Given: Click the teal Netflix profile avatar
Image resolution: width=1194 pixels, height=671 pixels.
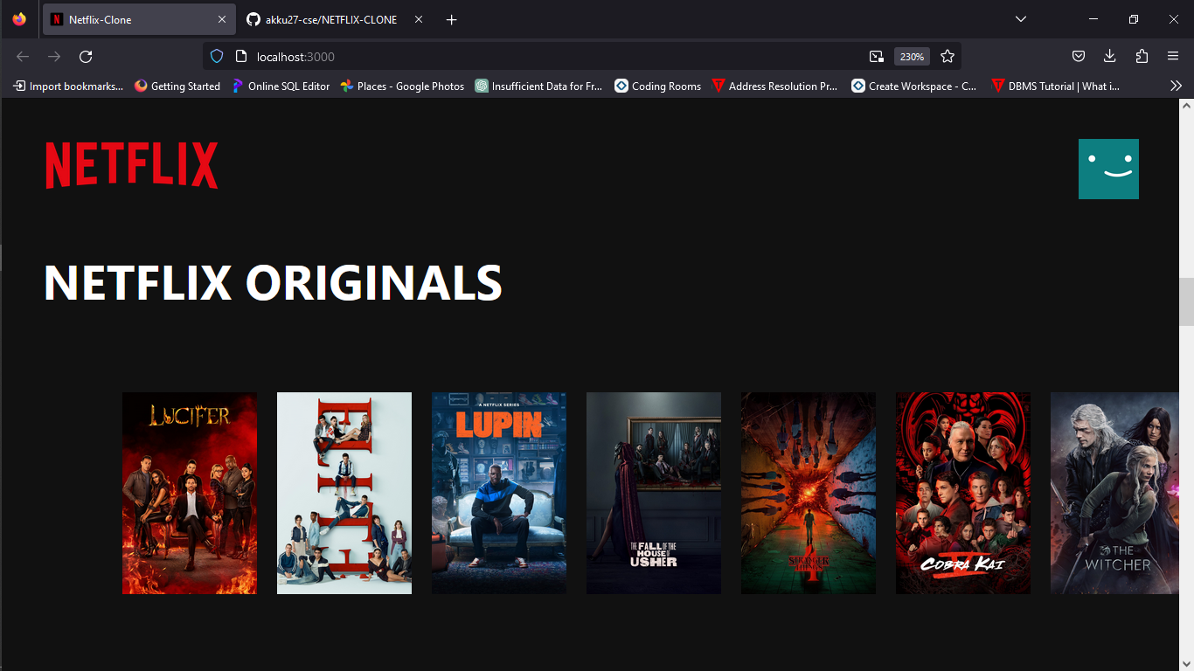Looking at the screenshot, I should (x=1108, y=169).
